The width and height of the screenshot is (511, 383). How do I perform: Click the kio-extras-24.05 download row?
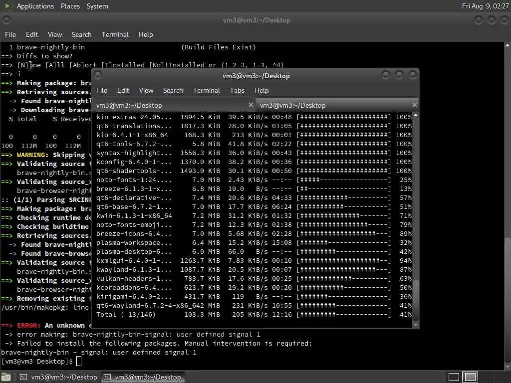254,117
